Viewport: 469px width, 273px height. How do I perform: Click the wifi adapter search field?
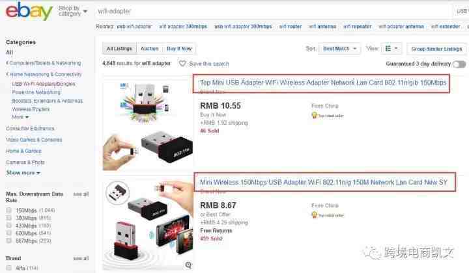point(272,11)
